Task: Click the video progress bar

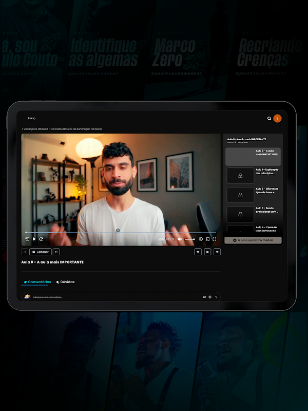Action: [x=121, y=233]
